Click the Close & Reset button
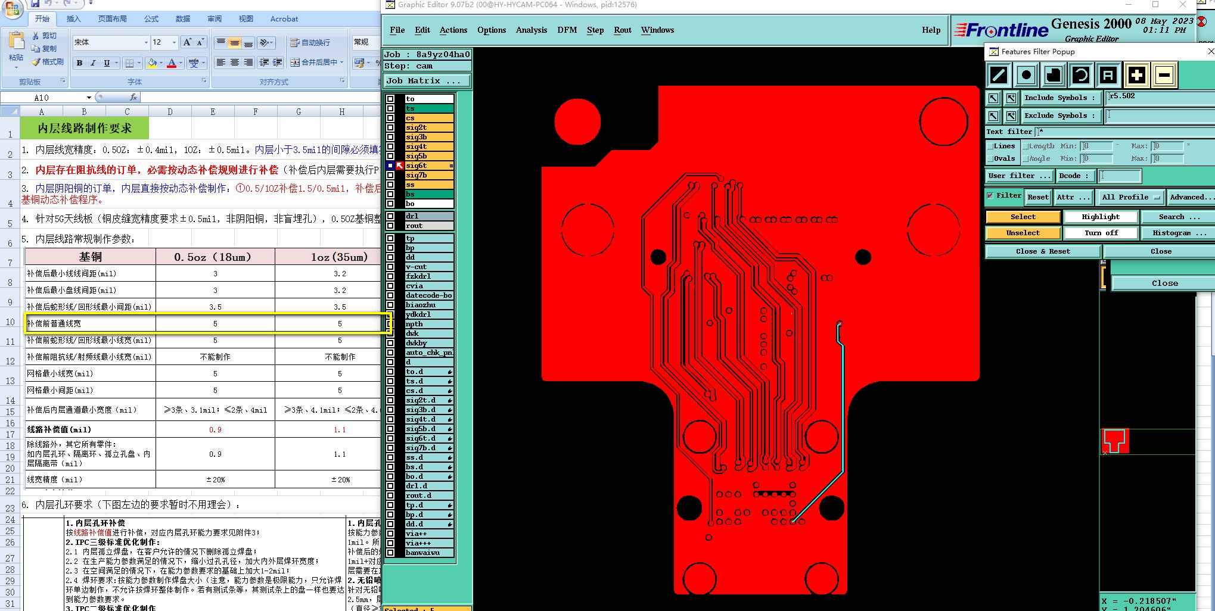The image size is (1215, 611). (1043, 251)
